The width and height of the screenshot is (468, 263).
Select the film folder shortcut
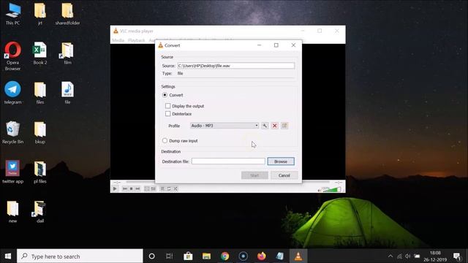point(67,53)
